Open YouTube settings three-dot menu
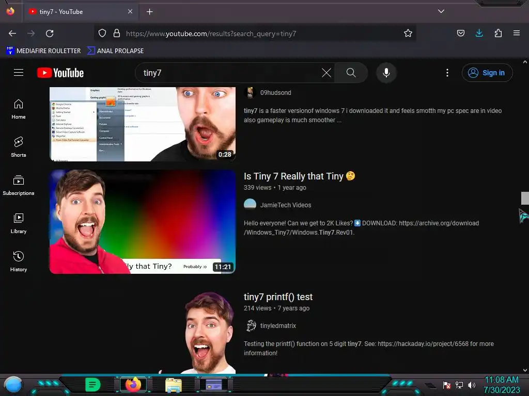 (x=447, y=73)
